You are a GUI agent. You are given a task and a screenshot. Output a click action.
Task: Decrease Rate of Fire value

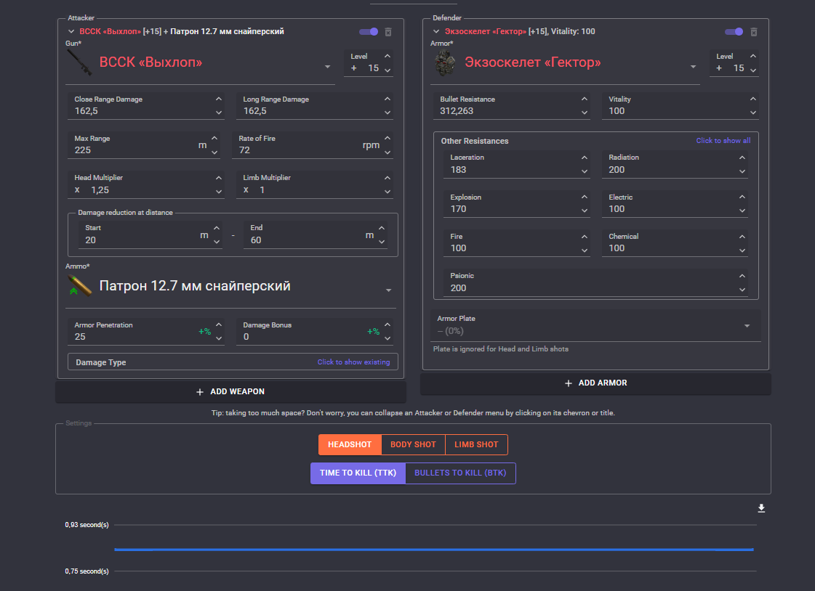(x=388, y=152)
